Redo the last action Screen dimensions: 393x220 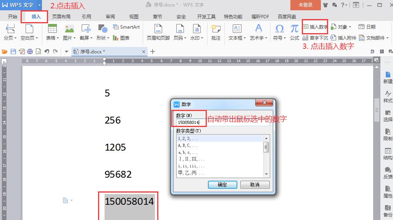click(x=55, y=51)
